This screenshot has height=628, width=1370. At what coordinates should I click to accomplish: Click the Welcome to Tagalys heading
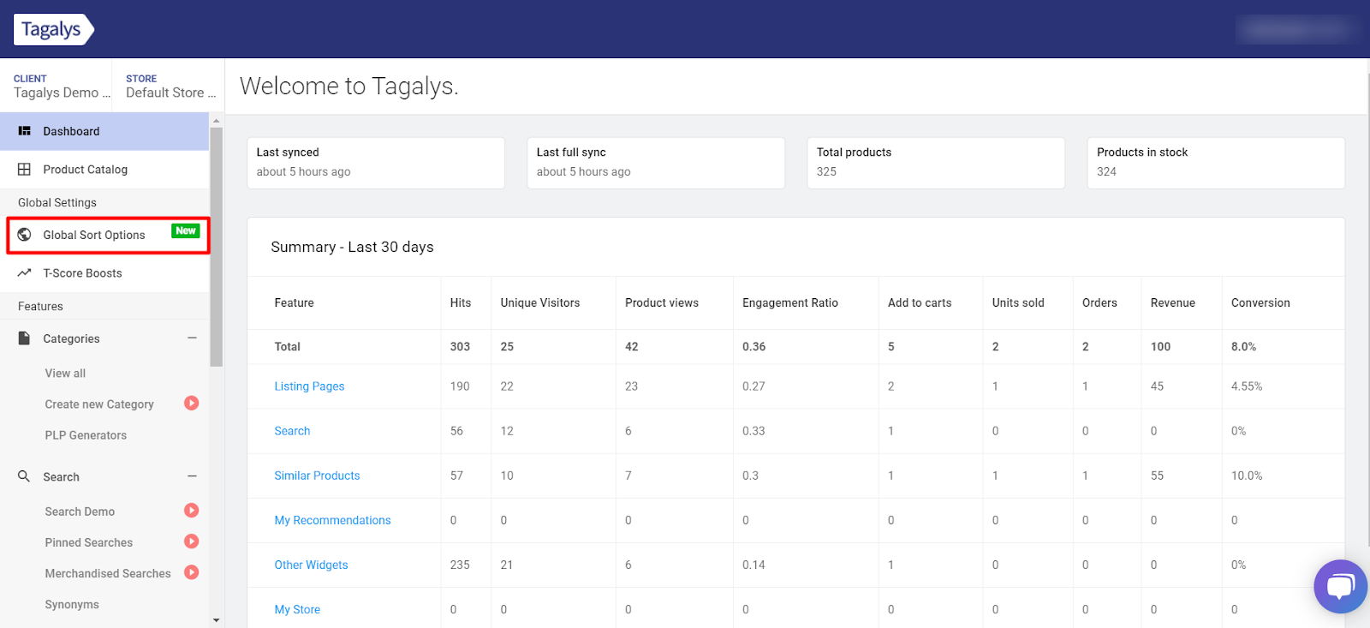348,86
